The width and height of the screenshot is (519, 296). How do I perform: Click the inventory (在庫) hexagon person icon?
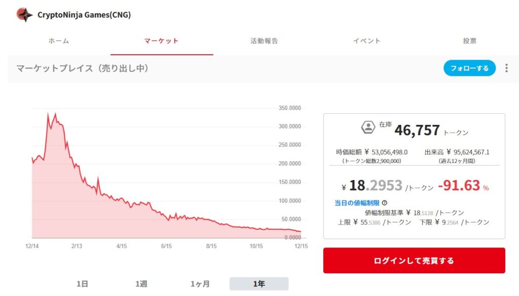pyautogui.click(x=368, y=127)
